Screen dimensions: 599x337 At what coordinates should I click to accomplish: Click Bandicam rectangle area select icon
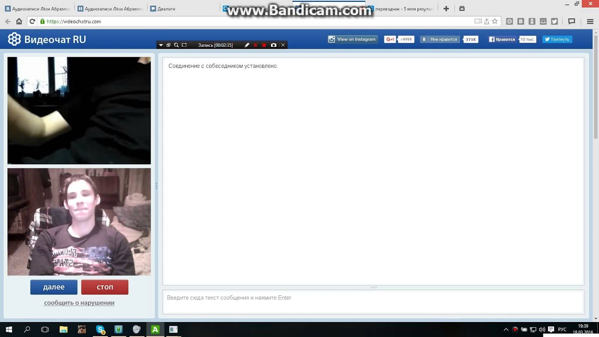pos(184,45)
